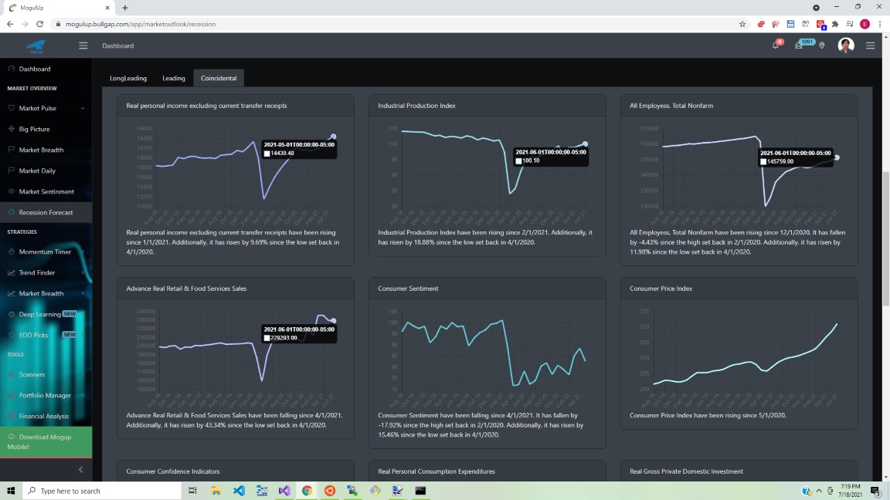Click the "Consumer Confidence Indicators" card title
The width and height of the screenshot is (890, 500).
pos(173,471)
